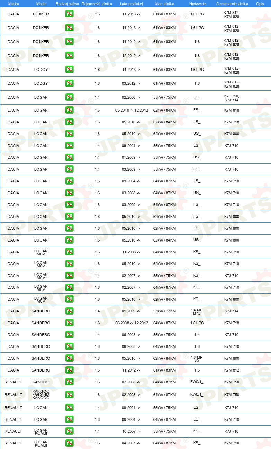Click fuel icon in Dacia Dokker 12.2012 row
The height and width of the screenshot is (449, 271).
[69, 56]
